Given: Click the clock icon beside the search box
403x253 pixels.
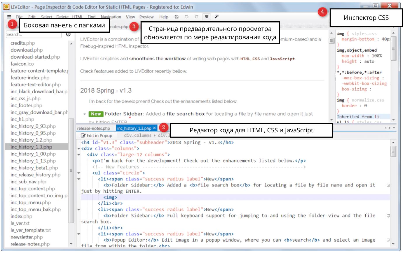Looking at the screenshot, I should 68,34.
